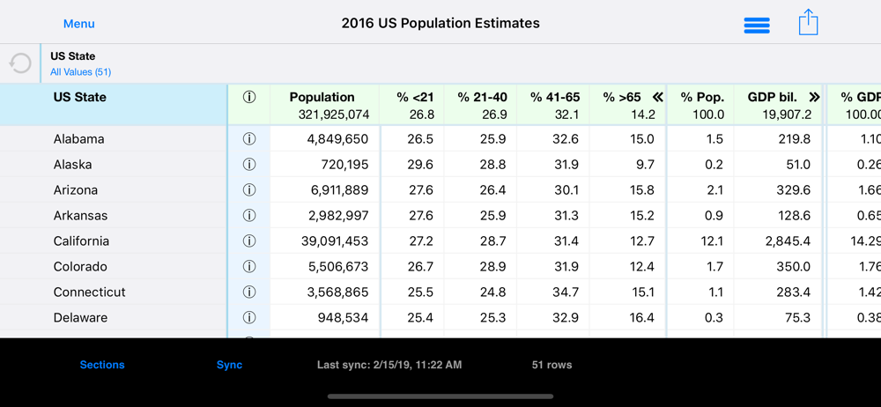Expand GDP columns with double right chevron
The height and width of the screenshot is (407, 881).
click(x=814, y=98)
